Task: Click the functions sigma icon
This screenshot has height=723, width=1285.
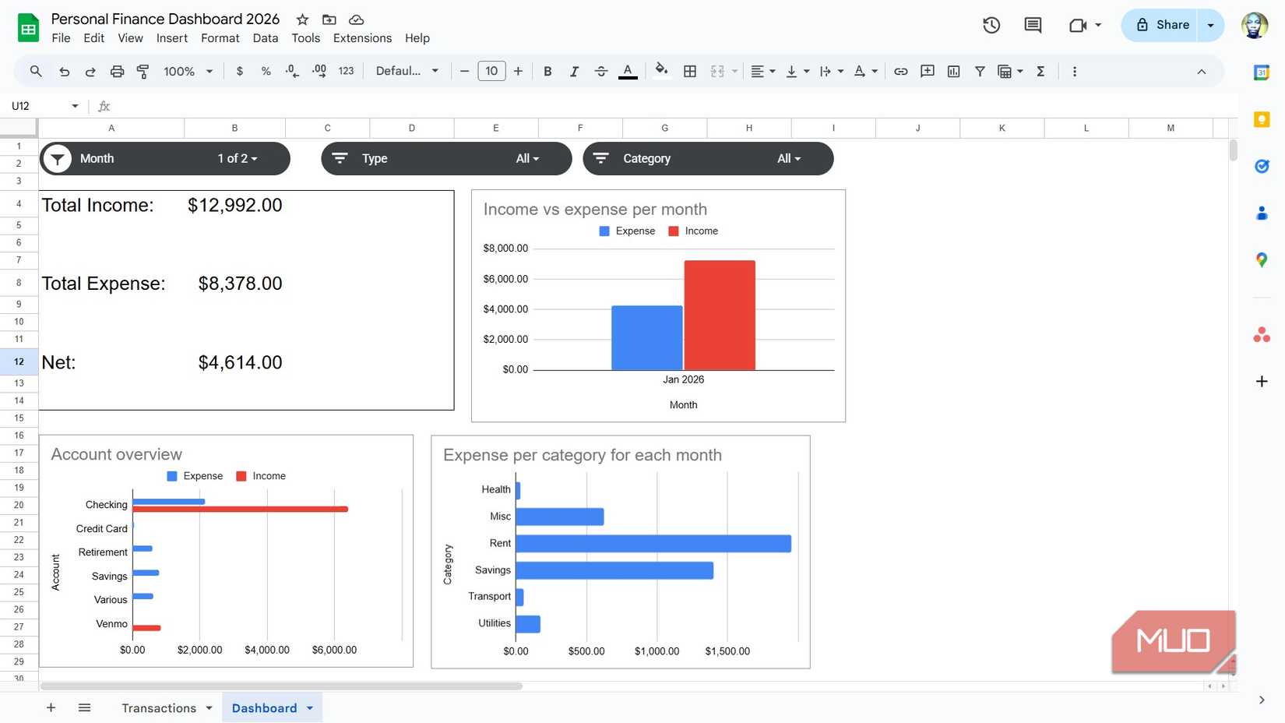Action: [x=1040, y=72]
